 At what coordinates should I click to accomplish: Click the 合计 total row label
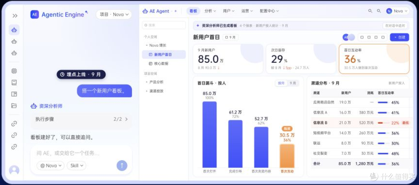pyautogui.click(x=317, y=164)
